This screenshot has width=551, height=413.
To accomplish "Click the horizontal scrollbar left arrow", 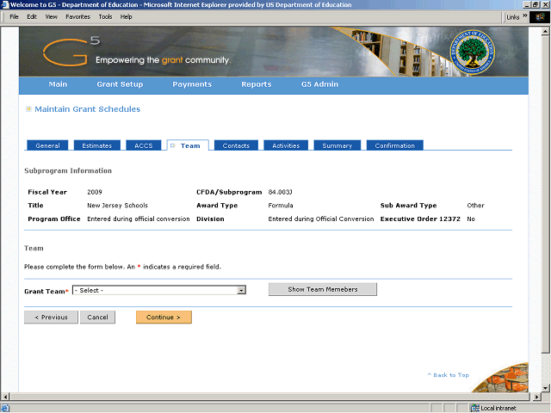I will (4, 397).
